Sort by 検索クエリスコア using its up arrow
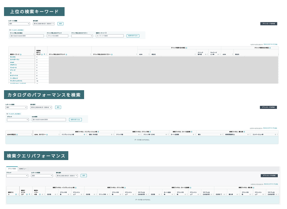The height and width of the screenshot is (209, 287). tap(29, 194)
